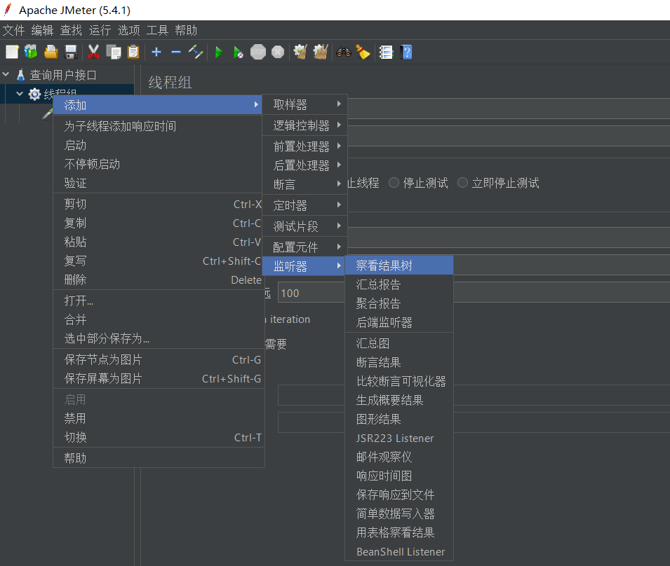Click the Paste clipboard icon

click(133, 52)
